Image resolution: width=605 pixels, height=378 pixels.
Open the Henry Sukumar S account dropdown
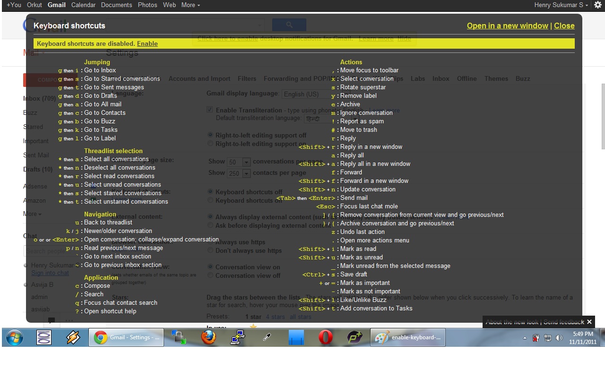click(561, 5)
